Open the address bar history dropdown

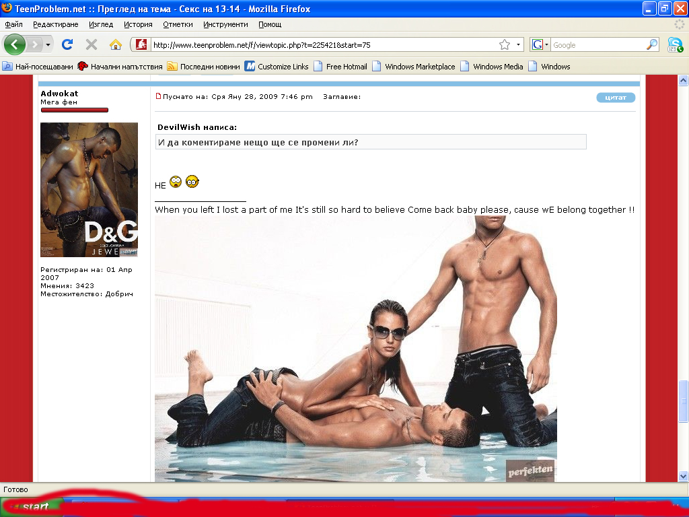coord(518,45)
